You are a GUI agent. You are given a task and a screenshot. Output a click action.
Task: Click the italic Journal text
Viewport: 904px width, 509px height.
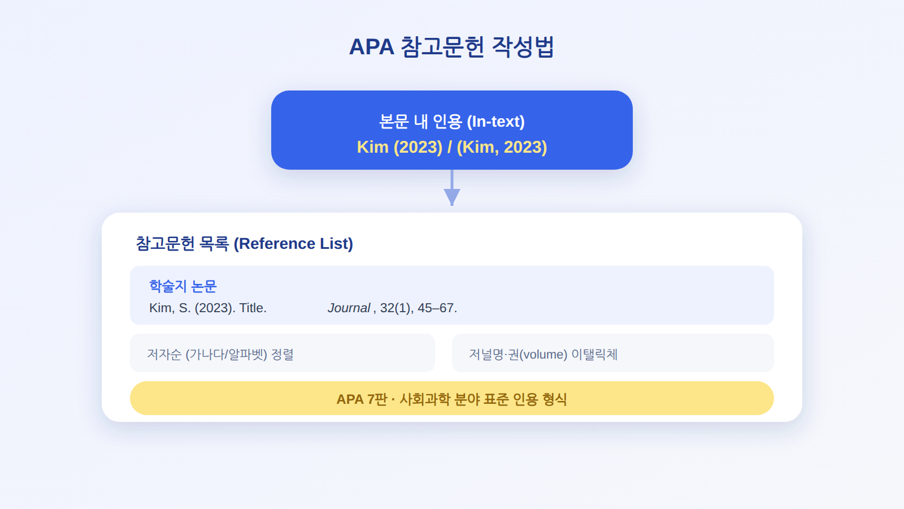[349, 308]
